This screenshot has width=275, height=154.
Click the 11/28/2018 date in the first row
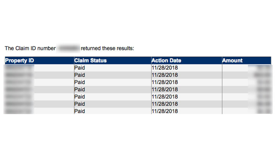pyautogui.click(x=165, y=68)
